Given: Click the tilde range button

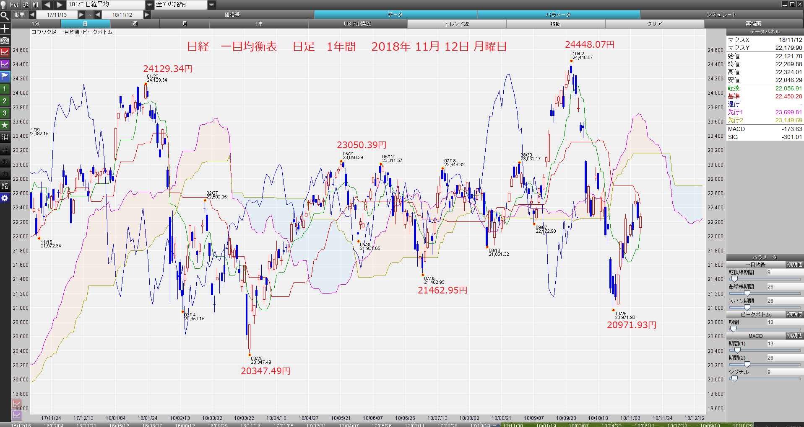Looking at the screenshot, I should coord(90,15).
